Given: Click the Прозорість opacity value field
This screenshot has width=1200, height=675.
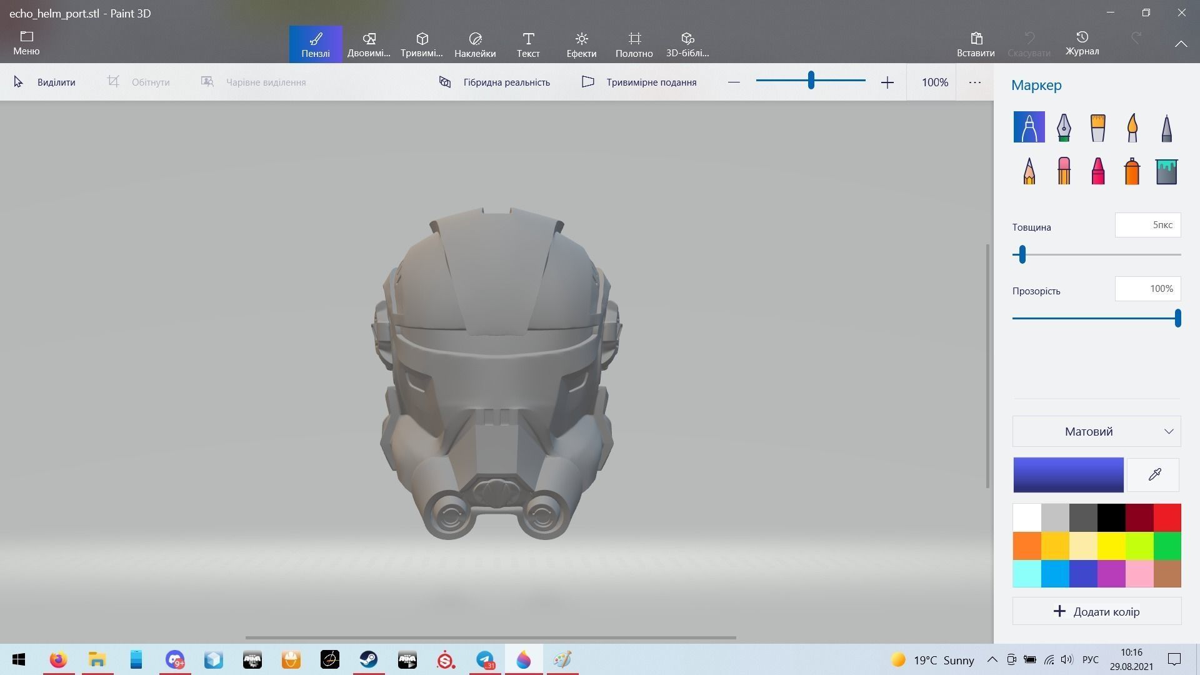Looking at the screenshot, I should 1147,289.
